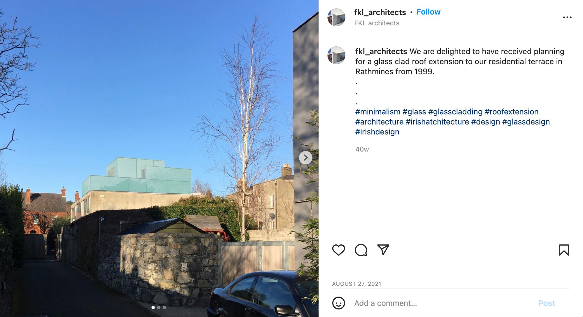Open the fkl_architects username in header
Viewport: 583px width, 317px height.
pyautogui.click(x=380, y=12)
